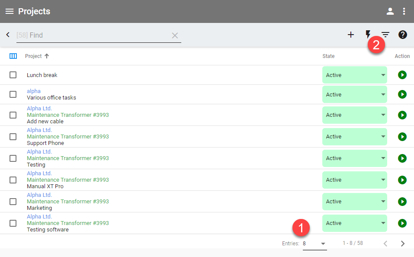Select the Various office tasks checkbox
Image resolution: width=414 pixels, height=257 pixels.
(13, 94)
